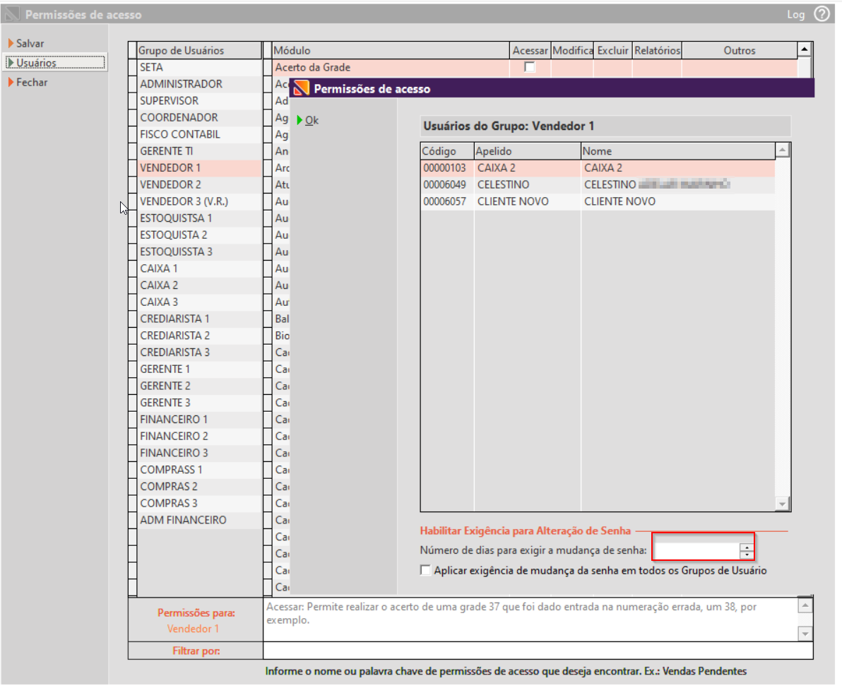The height and width of the screenshot is (688, 842).
Task: Decrease password days with spinner down arrow
Action: click(x=747, y=554)
